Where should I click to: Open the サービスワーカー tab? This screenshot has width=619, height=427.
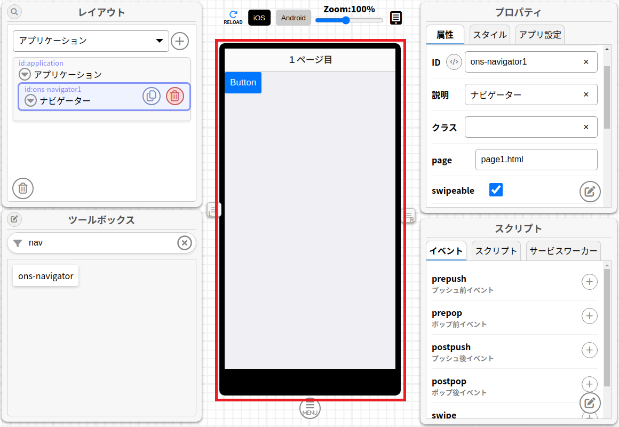(564, 250)
